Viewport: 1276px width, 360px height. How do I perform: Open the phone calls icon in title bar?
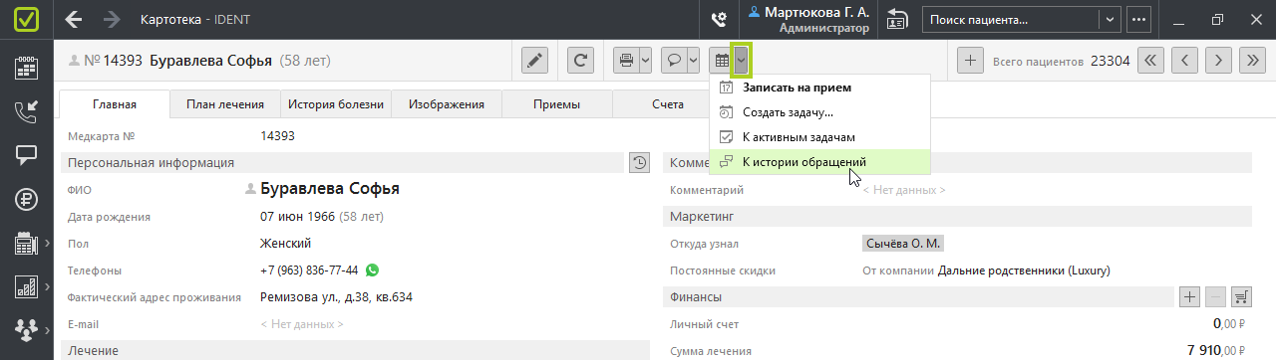click(x=718, y=20)
